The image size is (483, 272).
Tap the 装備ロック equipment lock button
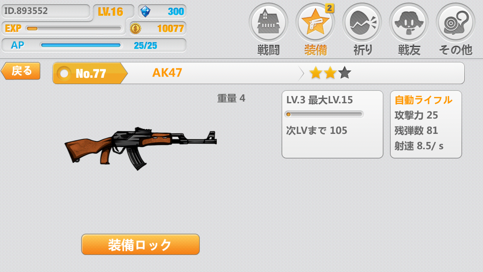(140, 244)
